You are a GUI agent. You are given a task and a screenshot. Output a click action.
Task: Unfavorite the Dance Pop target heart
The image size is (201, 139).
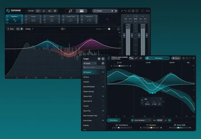tap(103, 111)
